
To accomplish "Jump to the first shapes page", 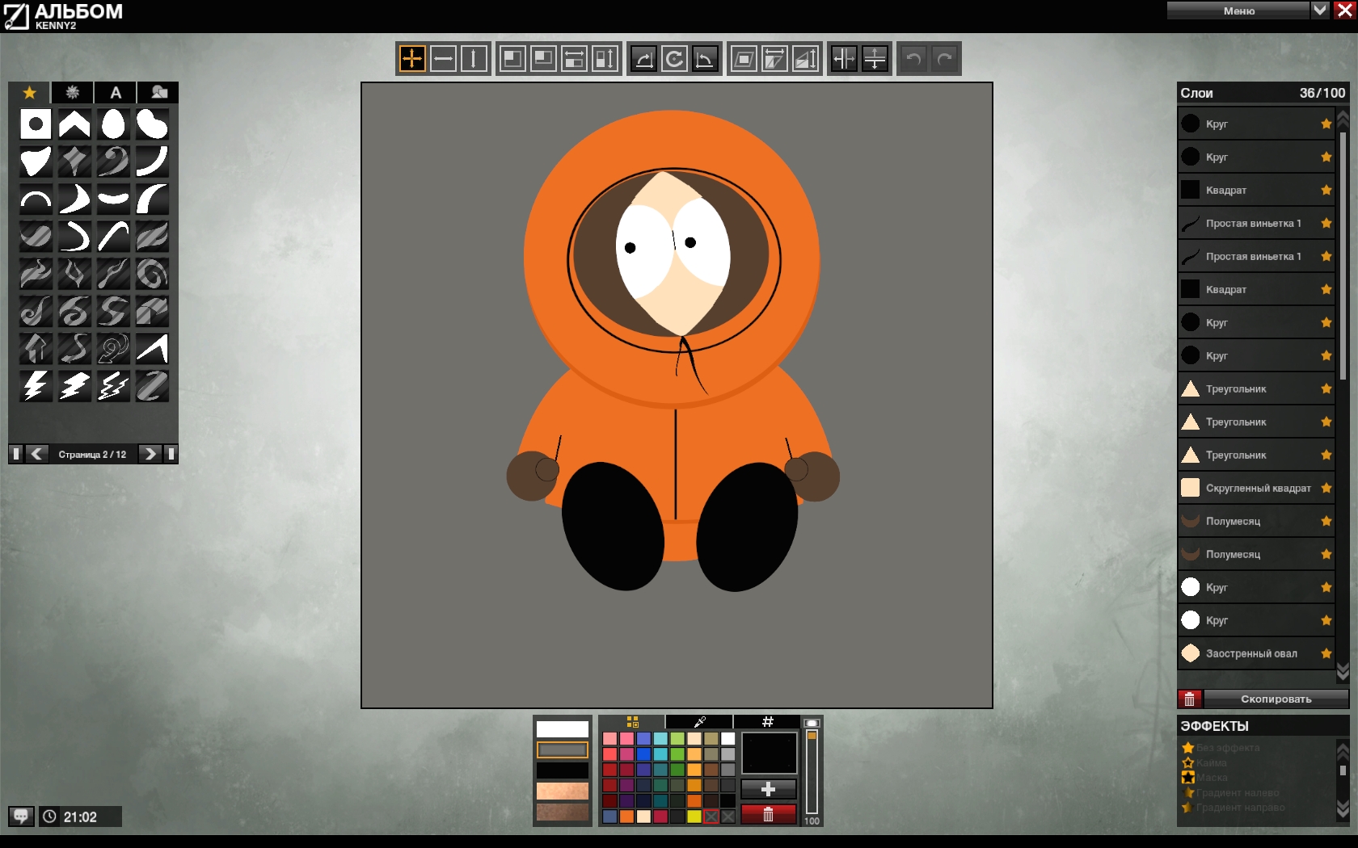I will click(x=15, y=454).
